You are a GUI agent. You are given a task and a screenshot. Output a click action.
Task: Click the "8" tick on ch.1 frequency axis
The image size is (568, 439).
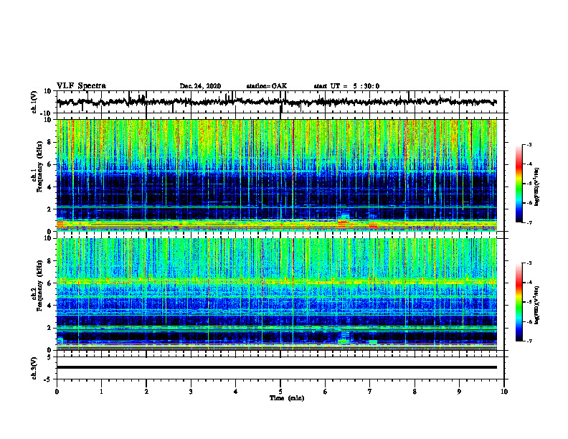tap(49, 142)
